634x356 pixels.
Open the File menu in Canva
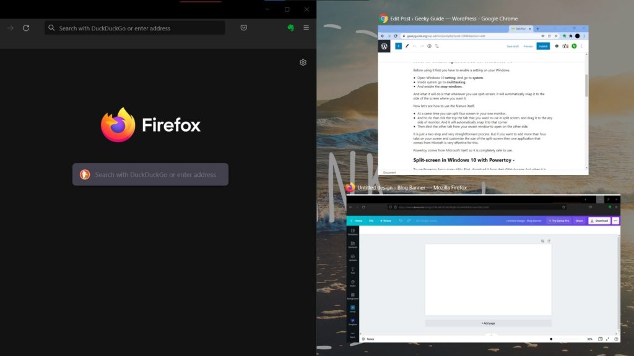371,221
